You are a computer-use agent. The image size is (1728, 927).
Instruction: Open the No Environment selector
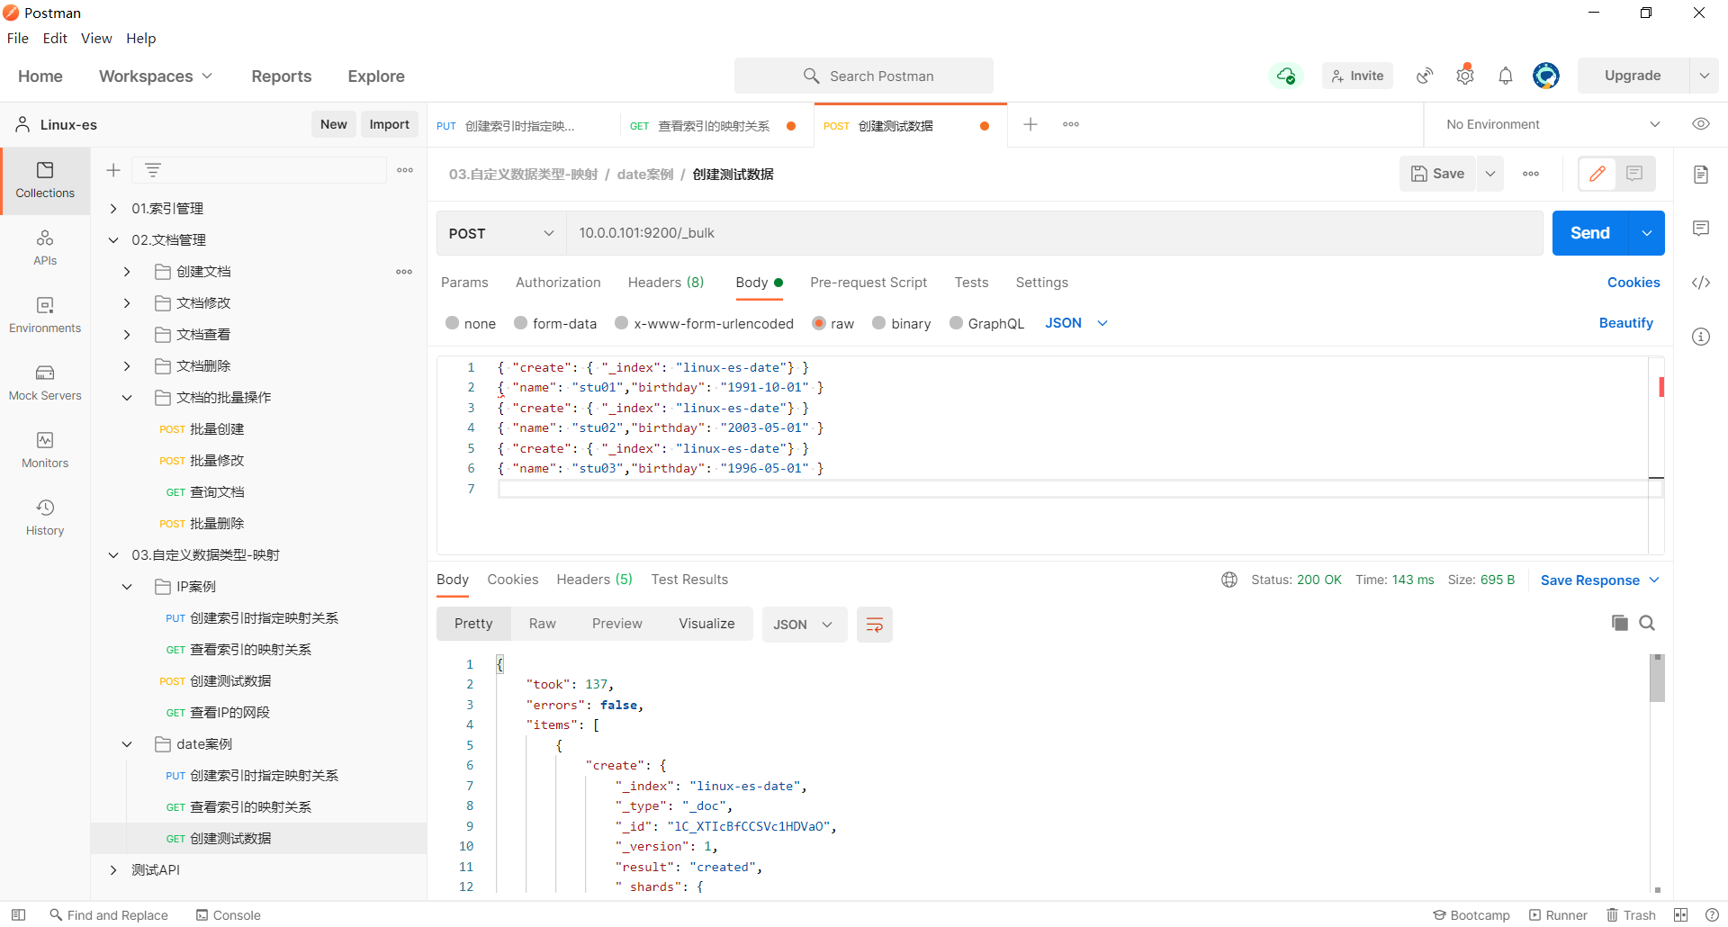point(1552,124)
